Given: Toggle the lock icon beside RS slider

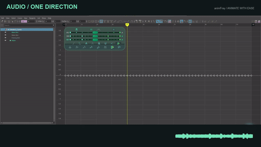Looking at the screenshot, I should [x=122, y=33].
